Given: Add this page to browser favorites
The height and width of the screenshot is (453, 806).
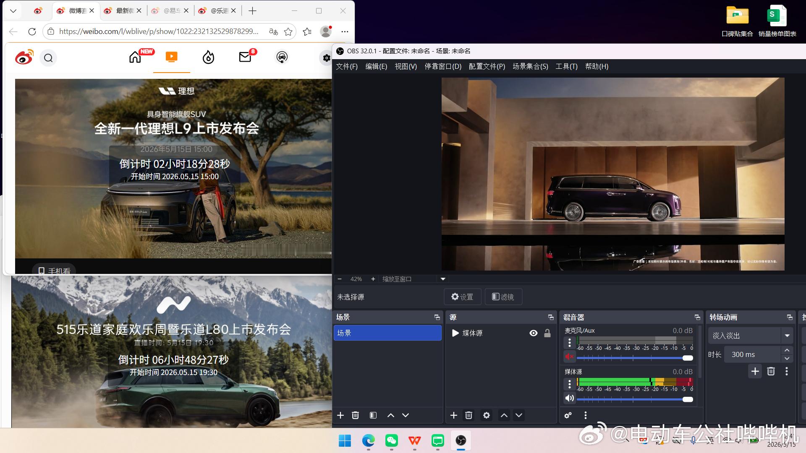Looking at the screenshot, I should tap(288, 31).
